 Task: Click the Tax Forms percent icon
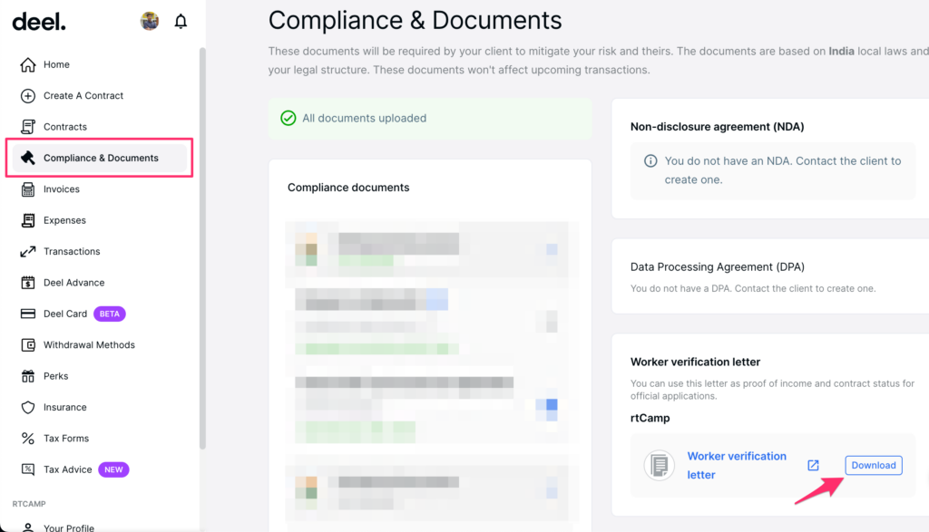pos(28,439)
